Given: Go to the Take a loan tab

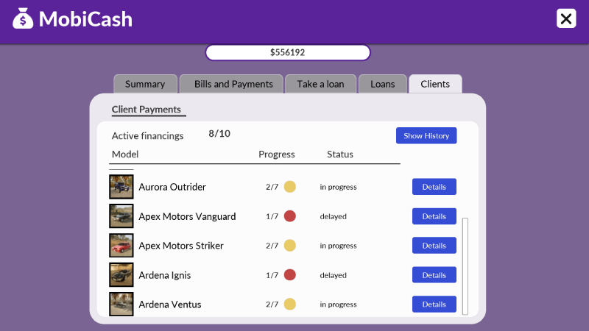Looking at the screenshot, I should pyautogui.click(x=320, y=84).
